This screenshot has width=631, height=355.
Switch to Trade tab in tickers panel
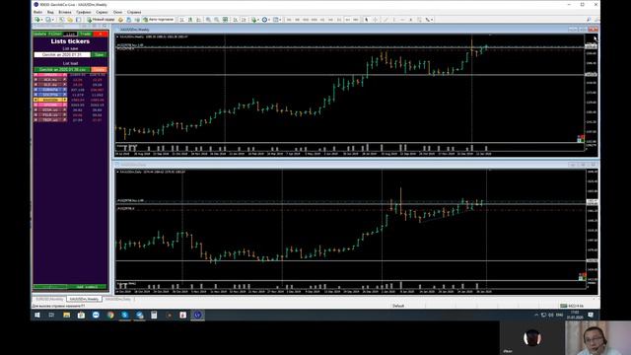[x=86, y=35]
